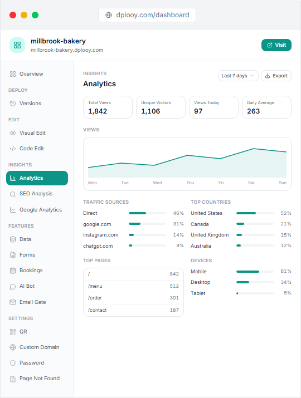
Task: Click the Unique Visitors stat card
Action: pyautogui.click(x=161, y=107)
